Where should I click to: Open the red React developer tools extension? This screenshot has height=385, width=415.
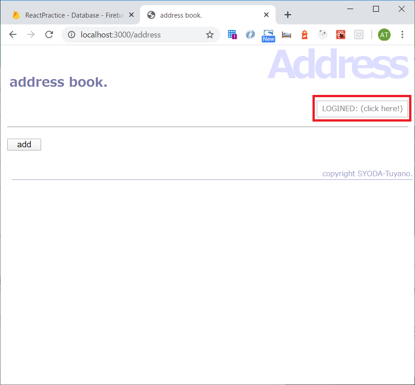click(340, 35)
